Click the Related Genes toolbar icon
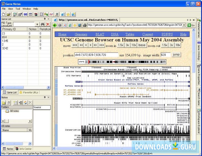Screen dimensions: 202x156 46,14
